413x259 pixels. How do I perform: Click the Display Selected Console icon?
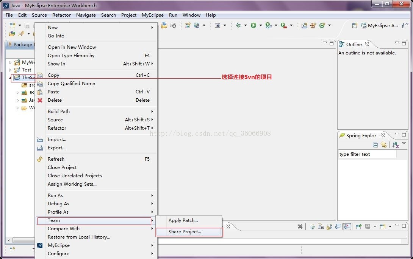pos(368,226)
